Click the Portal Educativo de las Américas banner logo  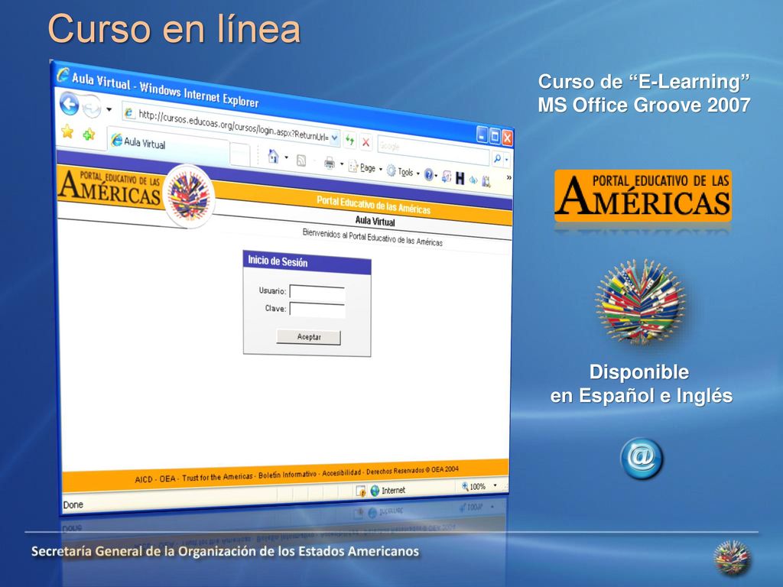click(x=110, y=188)
